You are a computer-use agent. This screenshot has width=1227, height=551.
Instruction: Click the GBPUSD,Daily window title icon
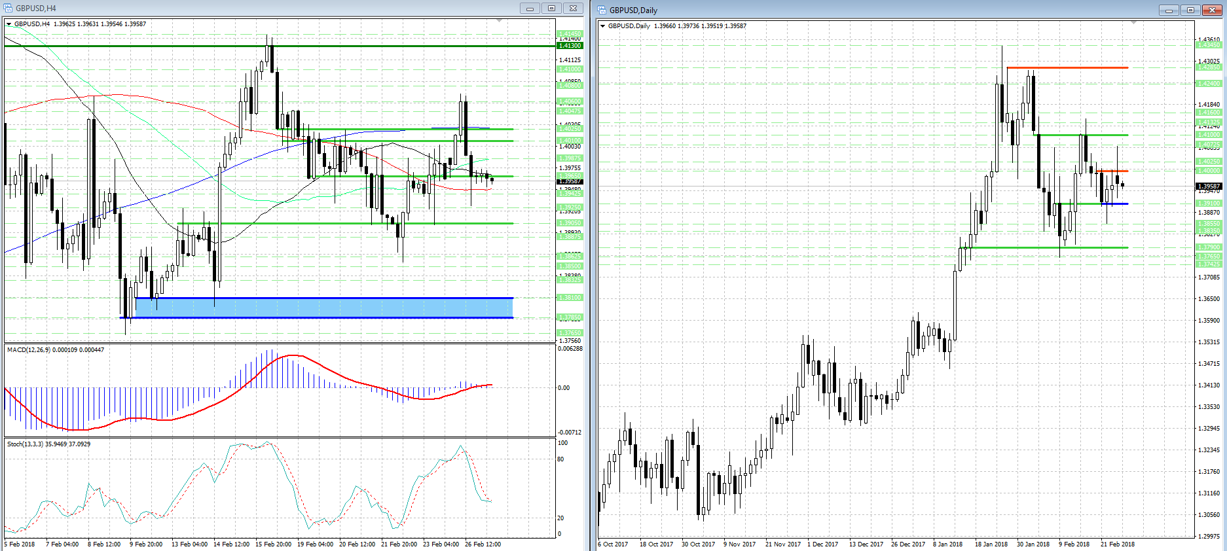point(602,10)
